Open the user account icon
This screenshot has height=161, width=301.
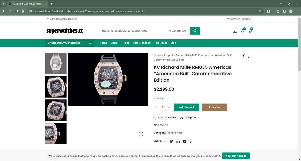(235, 31)
